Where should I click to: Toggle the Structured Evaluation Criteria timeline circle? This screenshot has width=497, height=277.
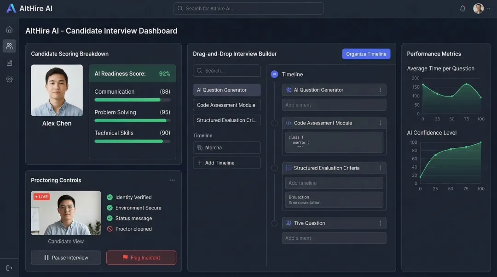click(x=275, y=168)
